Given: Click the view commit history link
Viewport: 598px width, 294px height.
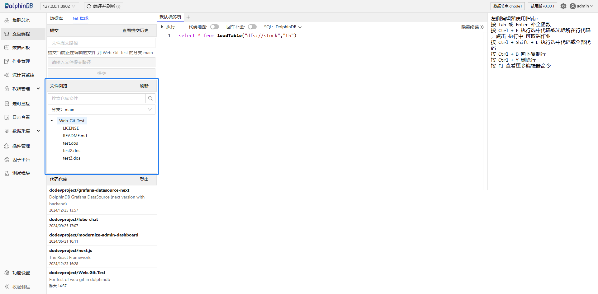Looking at the screenshot, I should click(x=135, y=30).
